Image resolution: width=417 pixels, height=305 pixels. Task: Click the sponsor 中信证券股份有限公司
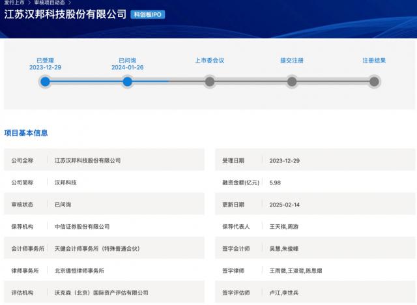82,226
